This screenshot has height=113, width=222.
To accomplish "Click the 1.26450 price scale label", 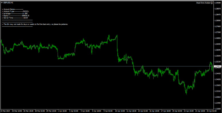I will click(x=218, y=44).
